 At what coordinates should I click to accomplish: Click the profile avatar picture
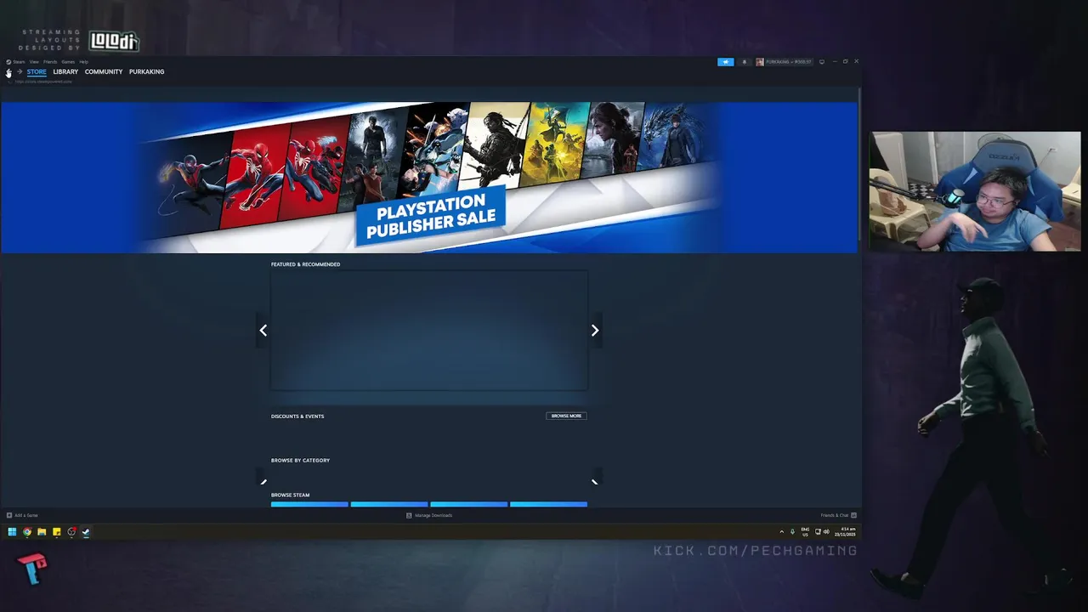[x=760, y=62]
